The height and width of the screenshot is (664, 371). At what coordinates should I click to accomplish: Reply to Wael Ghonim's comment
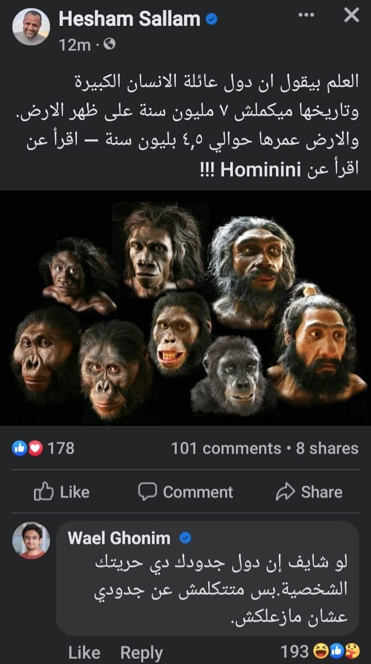(142, 653)
